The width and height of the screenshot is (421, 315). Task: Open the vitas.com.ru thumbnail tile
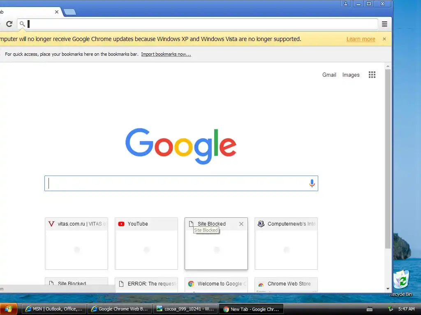coord(76,244)
